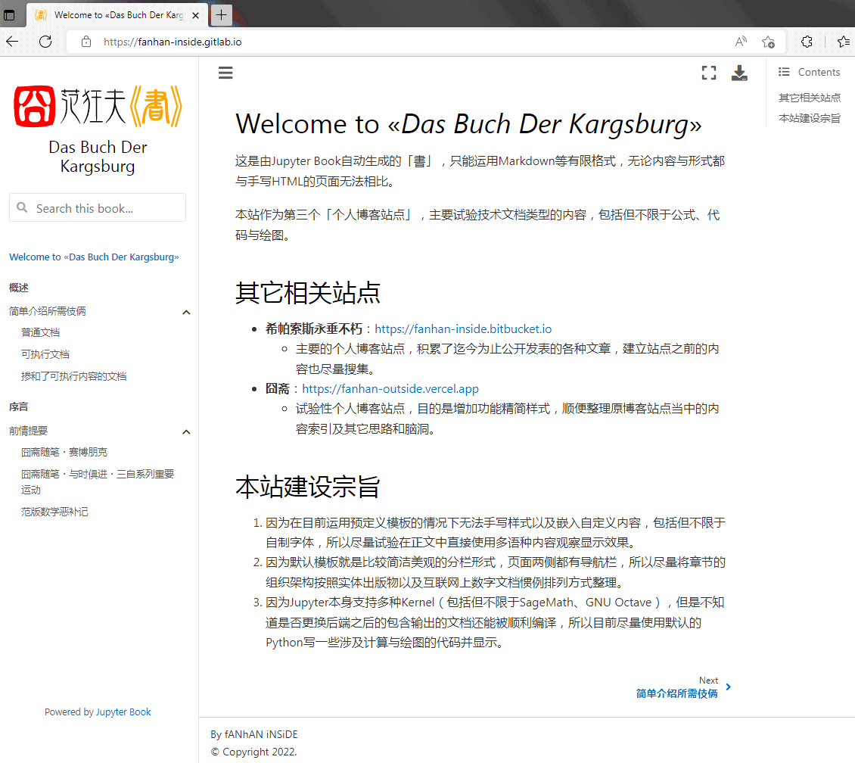Open the download page icon
Image resolution: width=855 pixels, height=763 pixels.
(738, 73)
